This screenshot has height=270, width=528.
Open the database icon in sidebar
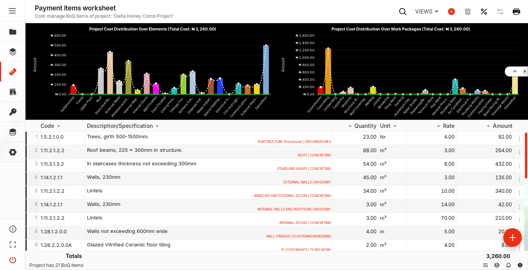coord(13,132)
